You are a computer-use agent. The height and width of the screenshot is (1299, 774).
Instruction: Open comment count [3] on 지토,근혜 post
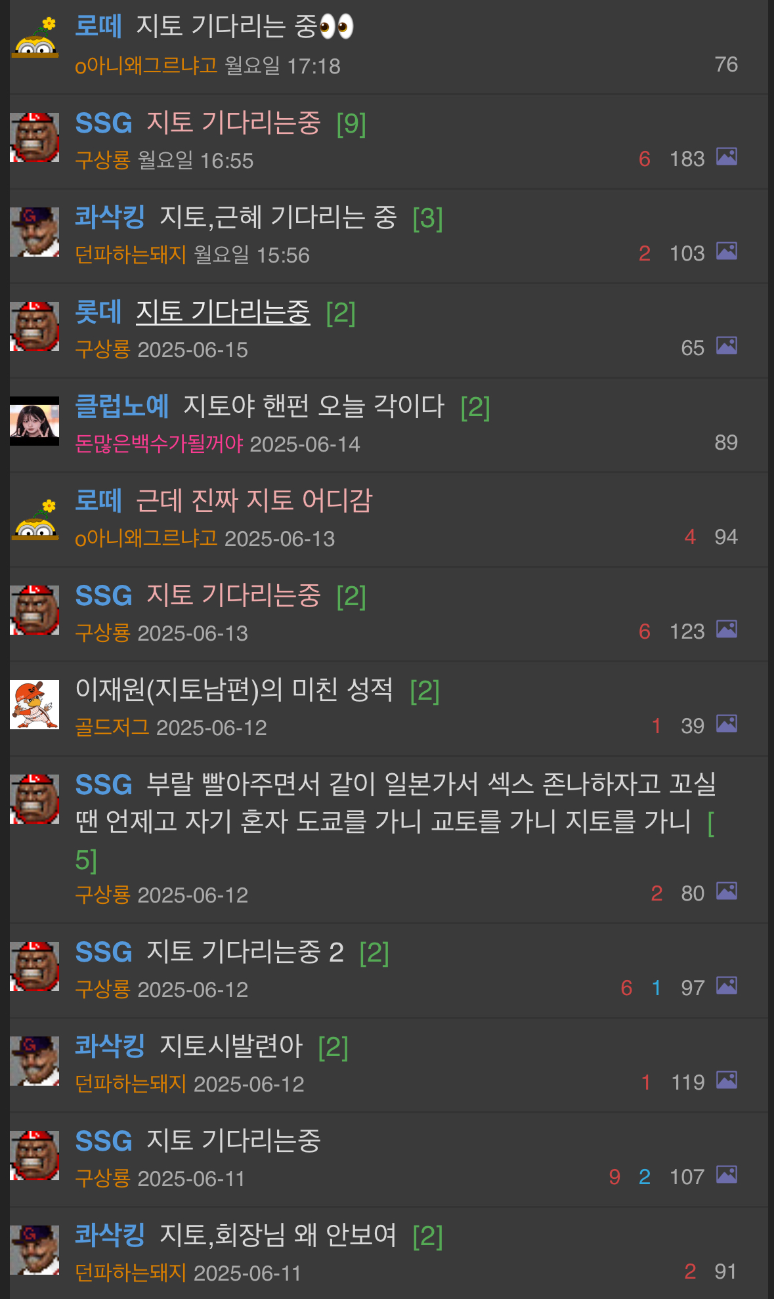[x=427, y=218]
